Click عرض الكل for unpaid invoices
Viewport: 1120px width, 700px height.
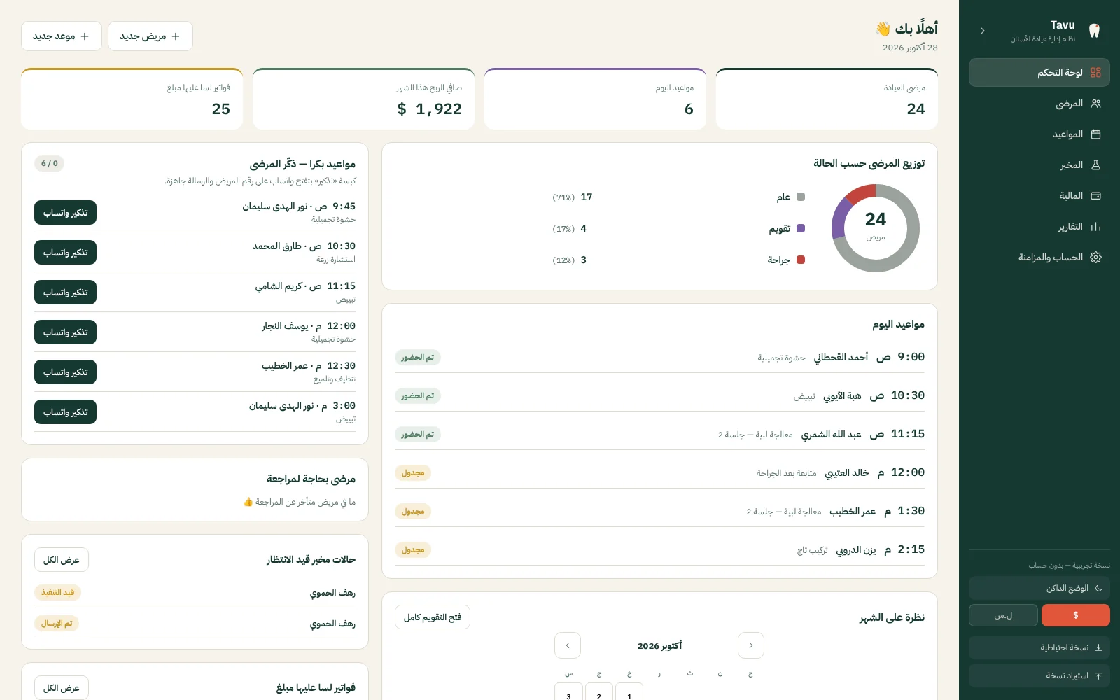[62, 688]
